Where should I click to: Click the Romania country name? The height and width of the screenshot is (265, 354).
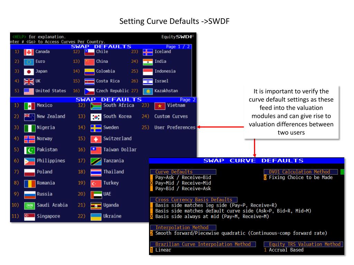pos(46,183)
